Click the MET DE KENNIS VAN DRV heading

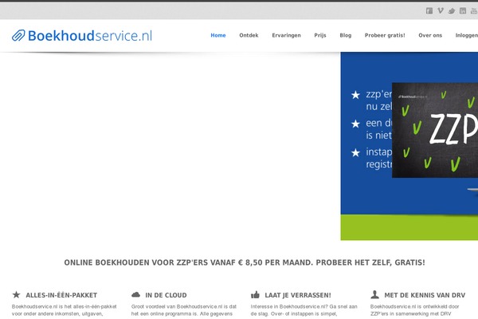click(425, 295)
